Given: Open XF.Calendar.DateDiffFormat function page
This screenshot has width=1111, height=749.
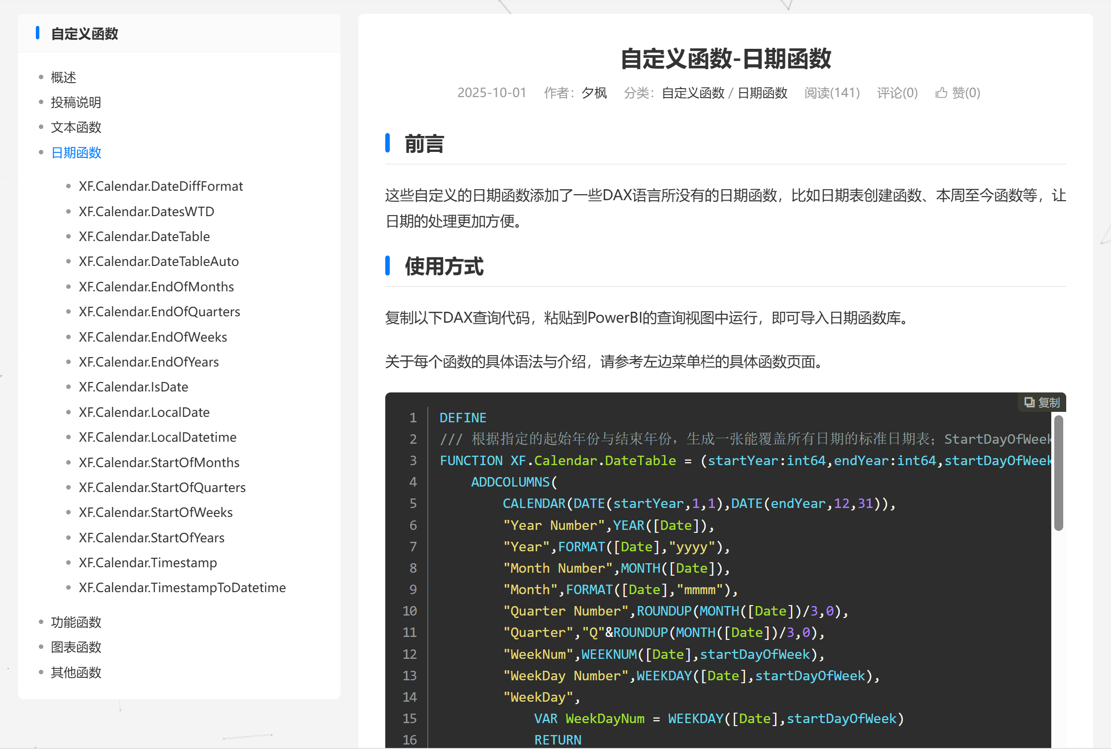Looking at the screenshot, I should click(x=160, y=186).
